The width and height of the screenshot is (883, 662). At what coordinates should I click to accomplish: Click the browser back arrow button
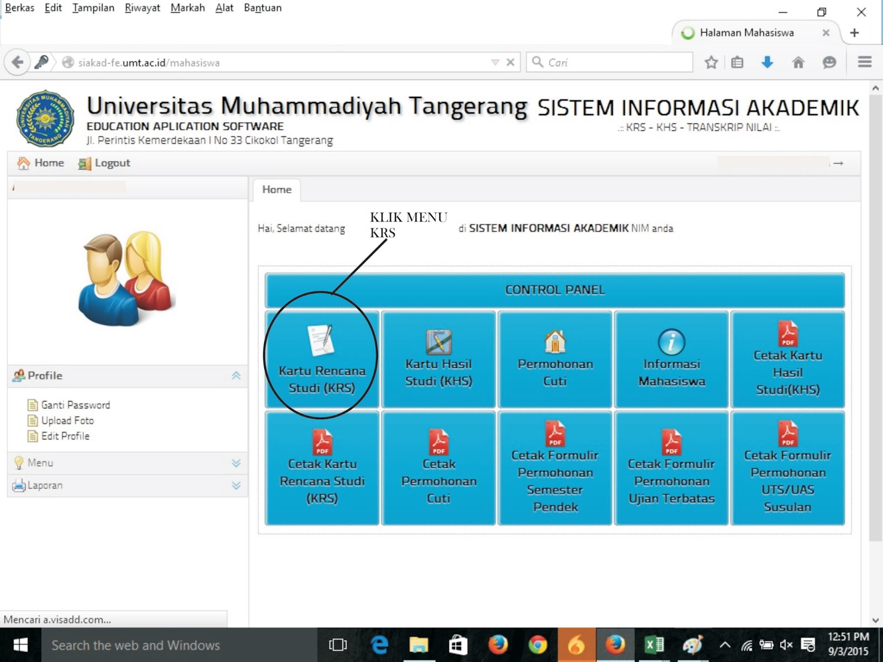pyautogui.click(x=17, y=62)
